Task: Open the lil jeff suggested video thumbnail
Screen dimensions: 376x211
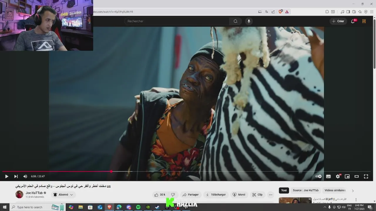Action: (x=295, y=200)
